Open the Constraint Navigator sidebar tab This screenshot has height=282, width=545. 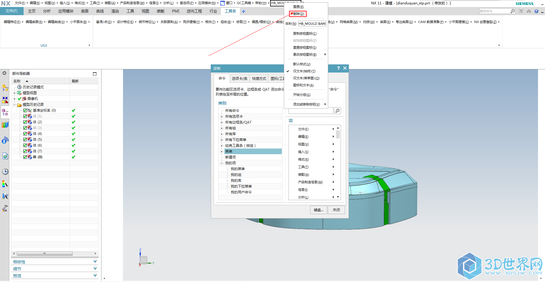point(5,100)
